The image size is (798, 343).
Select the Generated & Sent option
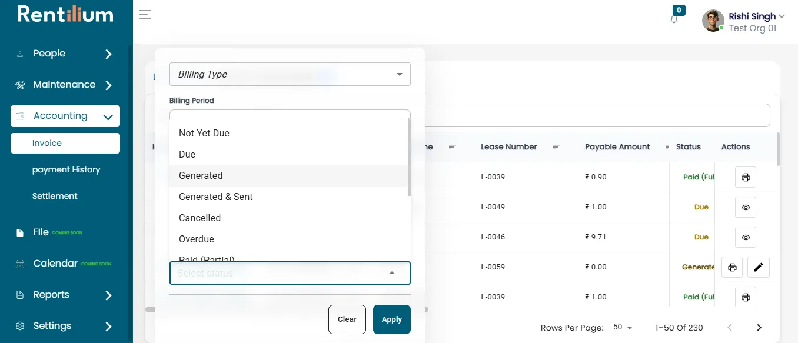[x=288, y=197]
